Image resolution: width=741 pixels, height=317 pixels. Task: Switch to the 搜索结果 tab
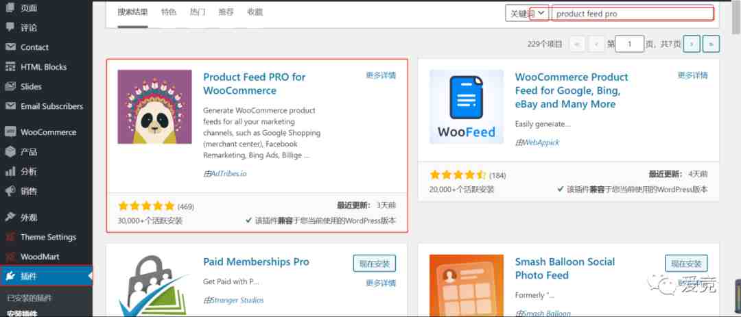[x=133, y=13]
